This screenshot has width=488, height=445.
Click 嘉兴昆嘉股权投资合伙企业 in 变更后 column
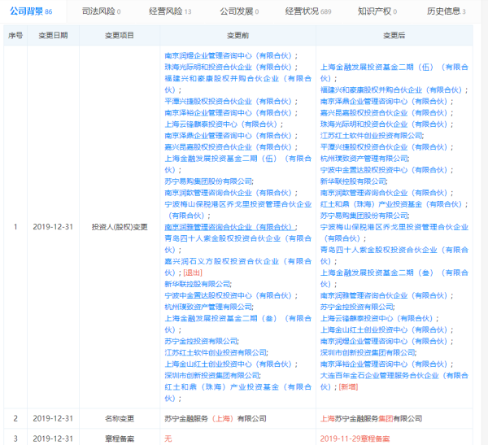pos(384,113)
